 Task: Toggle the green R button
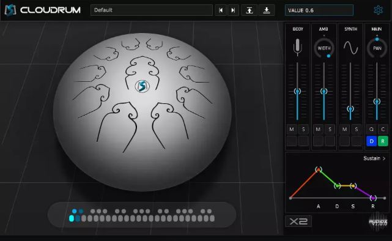coord(383,141)
